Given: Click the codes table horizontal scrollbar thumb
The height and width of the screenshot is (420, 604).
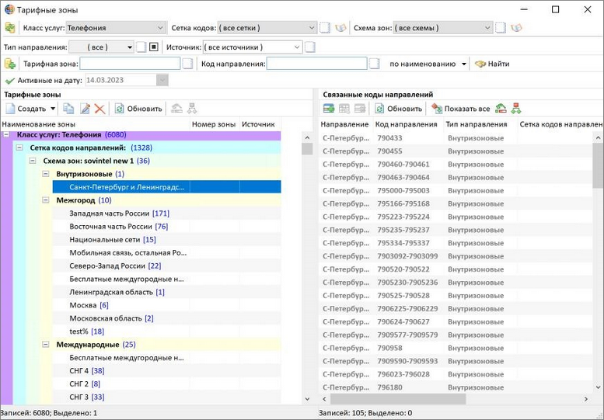Looking at the screenshot, I should pyautogui.click(x=398, y=399).
